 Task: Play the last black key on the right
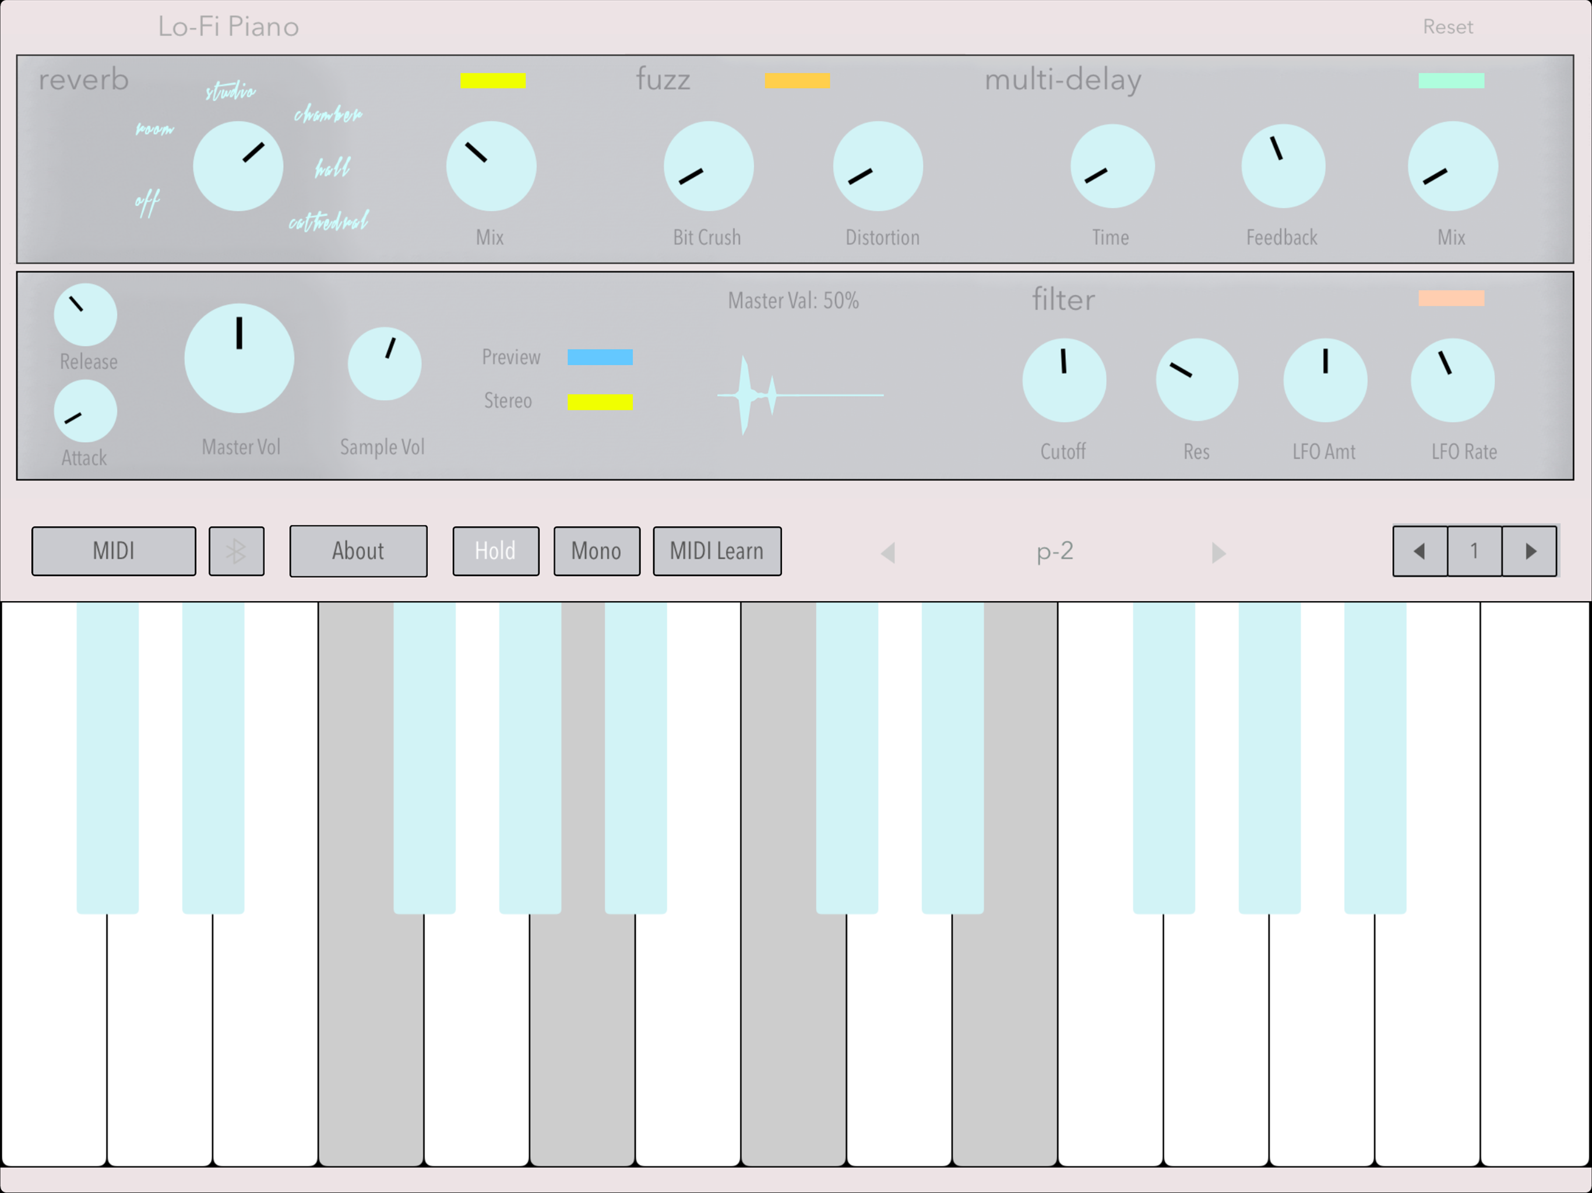click(1375, 758)
